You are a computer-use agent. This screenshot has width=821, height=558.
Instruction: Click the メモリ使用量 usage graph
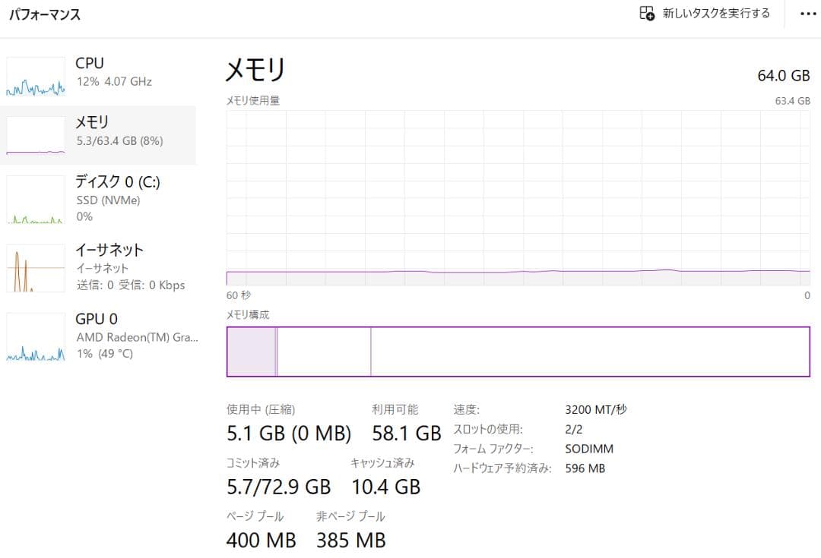point(518,197)
